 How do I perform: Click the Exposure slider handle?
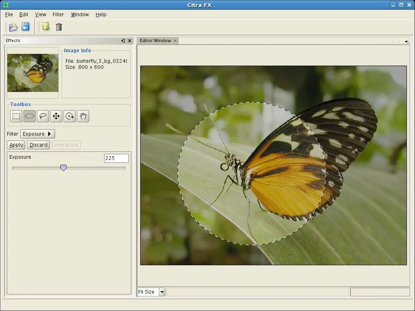(63, 168)
